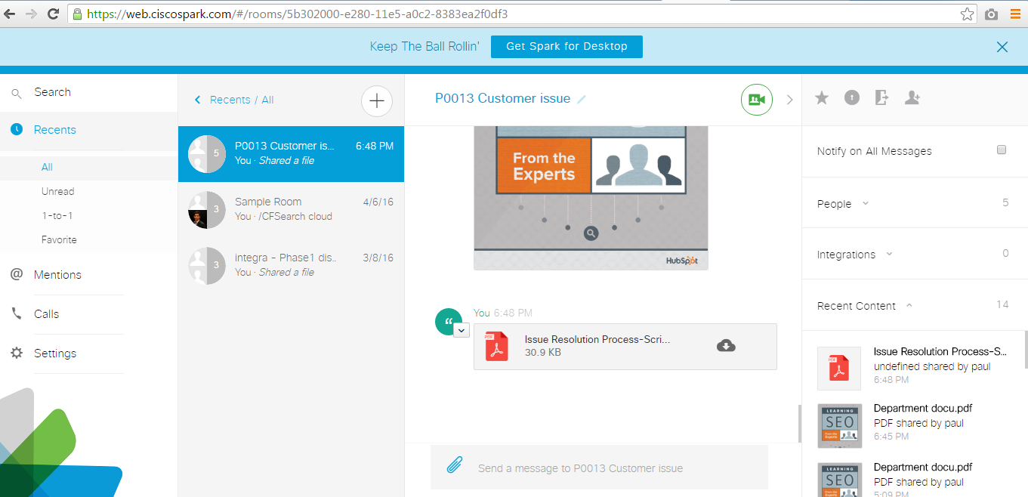Open the Sample Room conversation
The image size is (1028, 497).
(x=291, y=209)
